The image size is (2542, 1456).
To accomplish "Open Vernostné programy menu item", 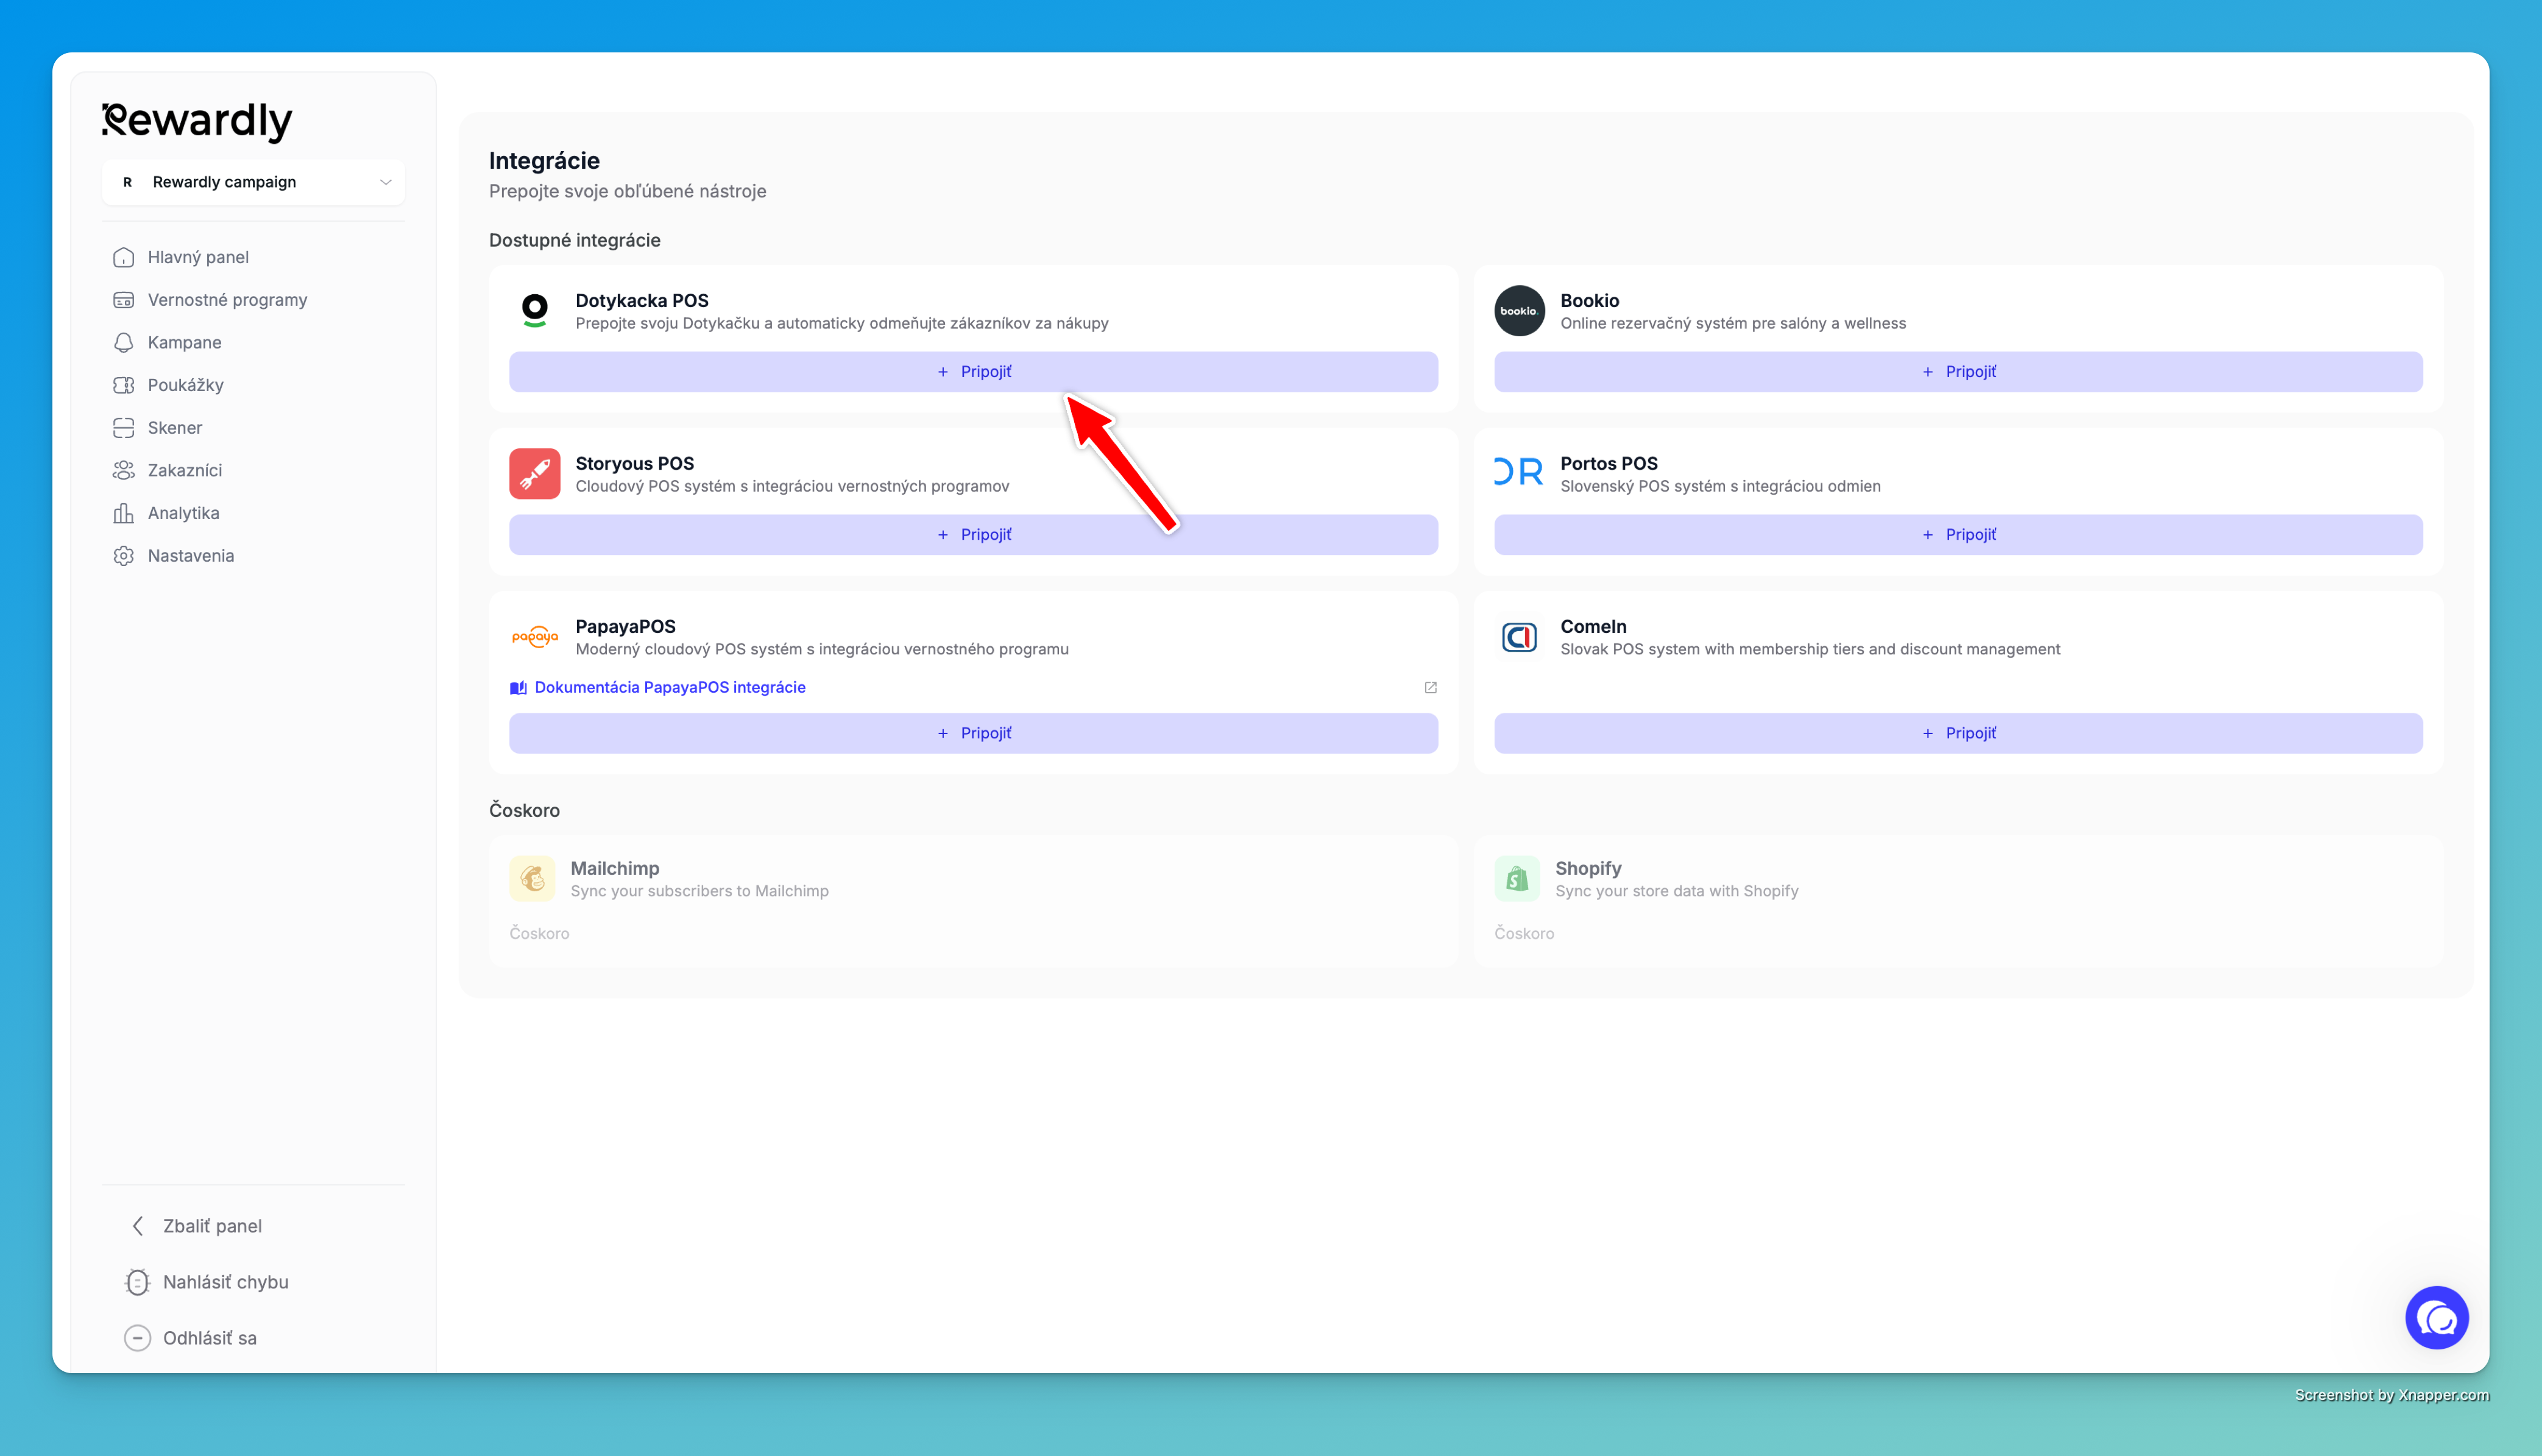I will pyautogui.click(x=227, y=300).
